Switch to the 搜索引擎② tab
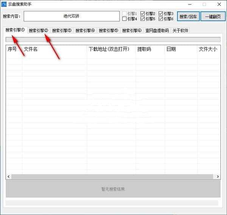The width and height of the screenshot is (227, 215). click(39, 30)
